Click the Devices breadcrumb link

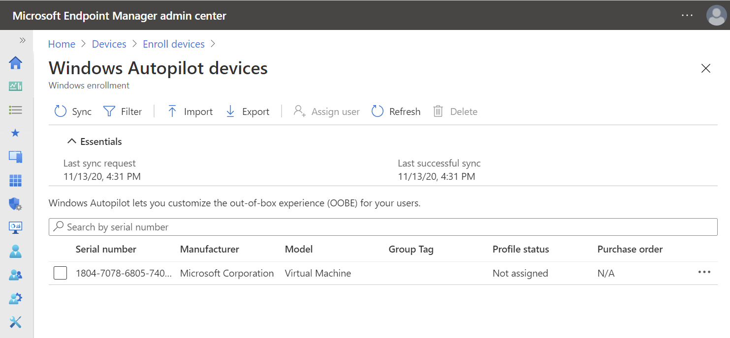point(109,44)
